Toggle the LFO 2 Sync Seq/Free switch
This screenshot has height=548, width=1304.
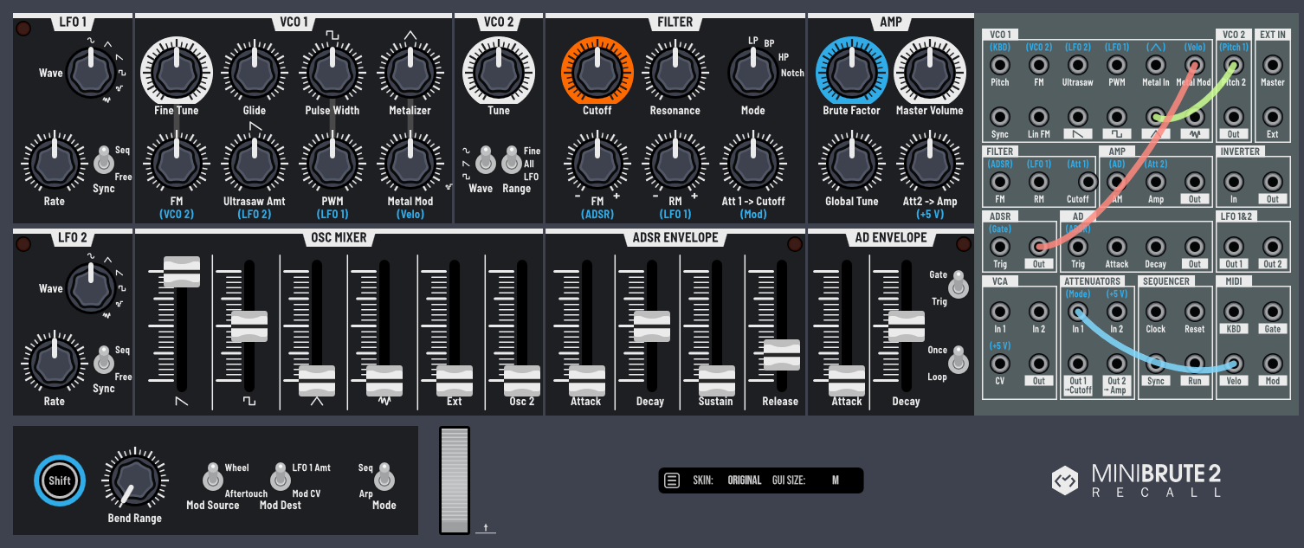click(104, 362)
